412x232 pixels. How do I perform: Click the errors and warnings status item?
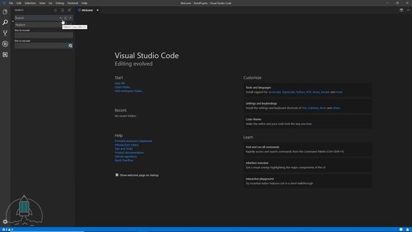point(8,229)
